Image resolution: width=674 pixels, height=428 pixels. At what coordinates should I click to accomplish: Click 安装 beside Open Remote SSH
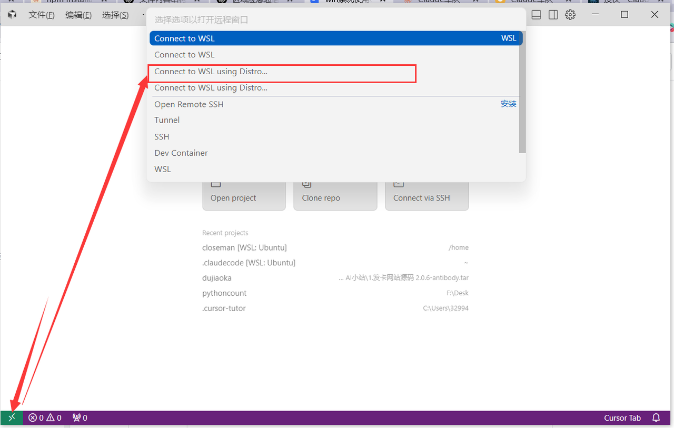[x=508, y=104]
